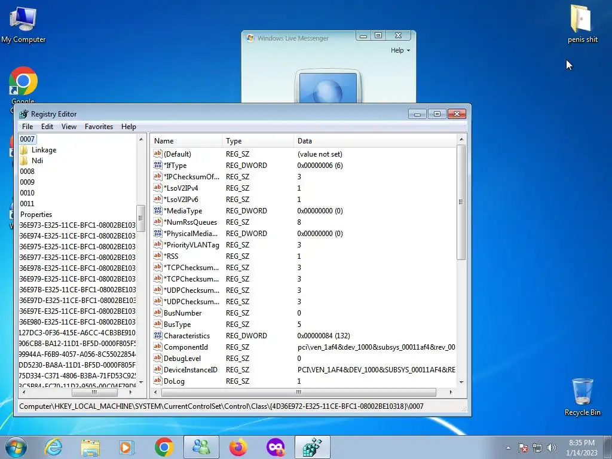This screenshot has height=459, width=612.
Task: Open Windows Explorer from taskbar
Action: click(90, 447)
